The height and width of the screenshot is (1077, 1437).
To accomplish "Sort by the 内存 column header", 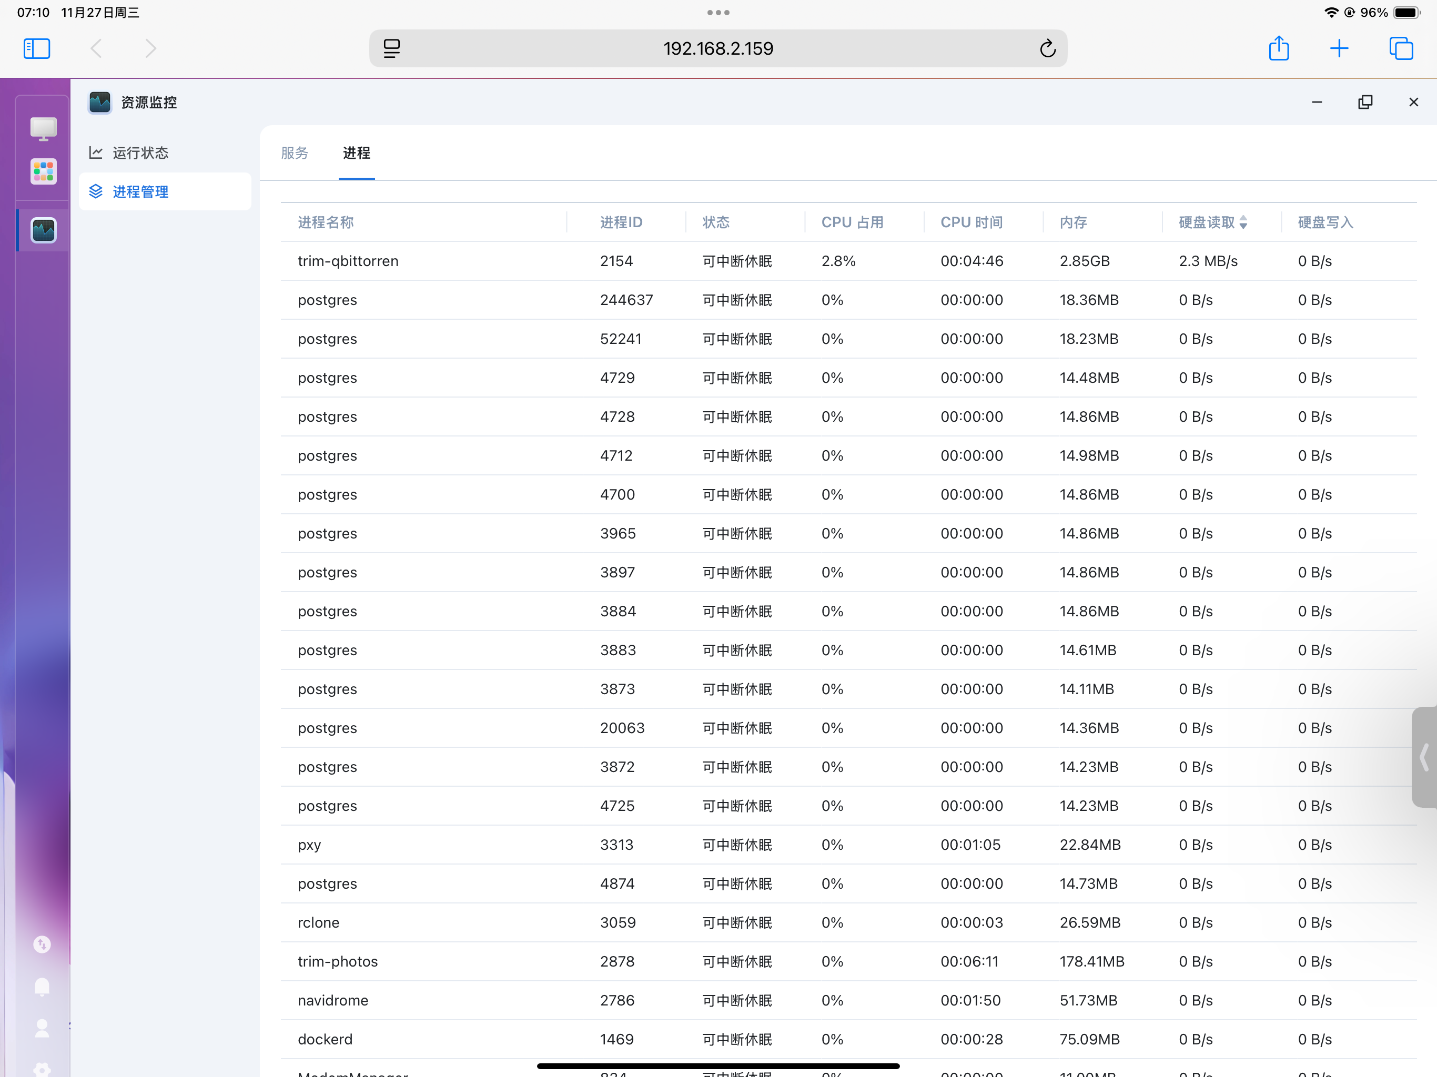I will (x=1073, y=222).
